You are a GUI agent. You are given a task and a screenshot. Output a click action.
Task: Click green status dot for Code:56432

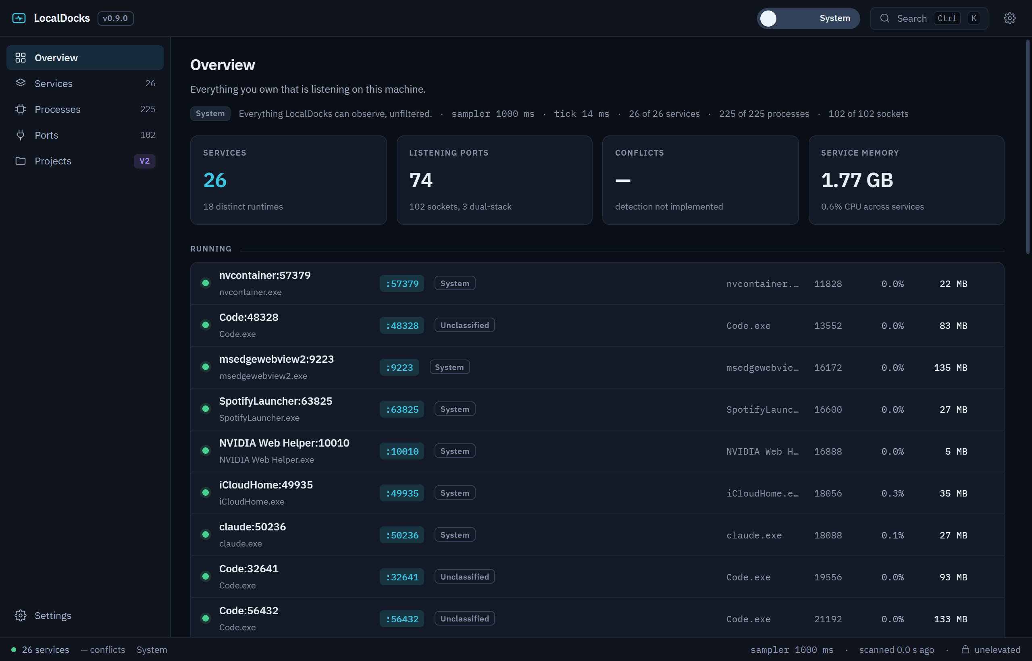206,618
